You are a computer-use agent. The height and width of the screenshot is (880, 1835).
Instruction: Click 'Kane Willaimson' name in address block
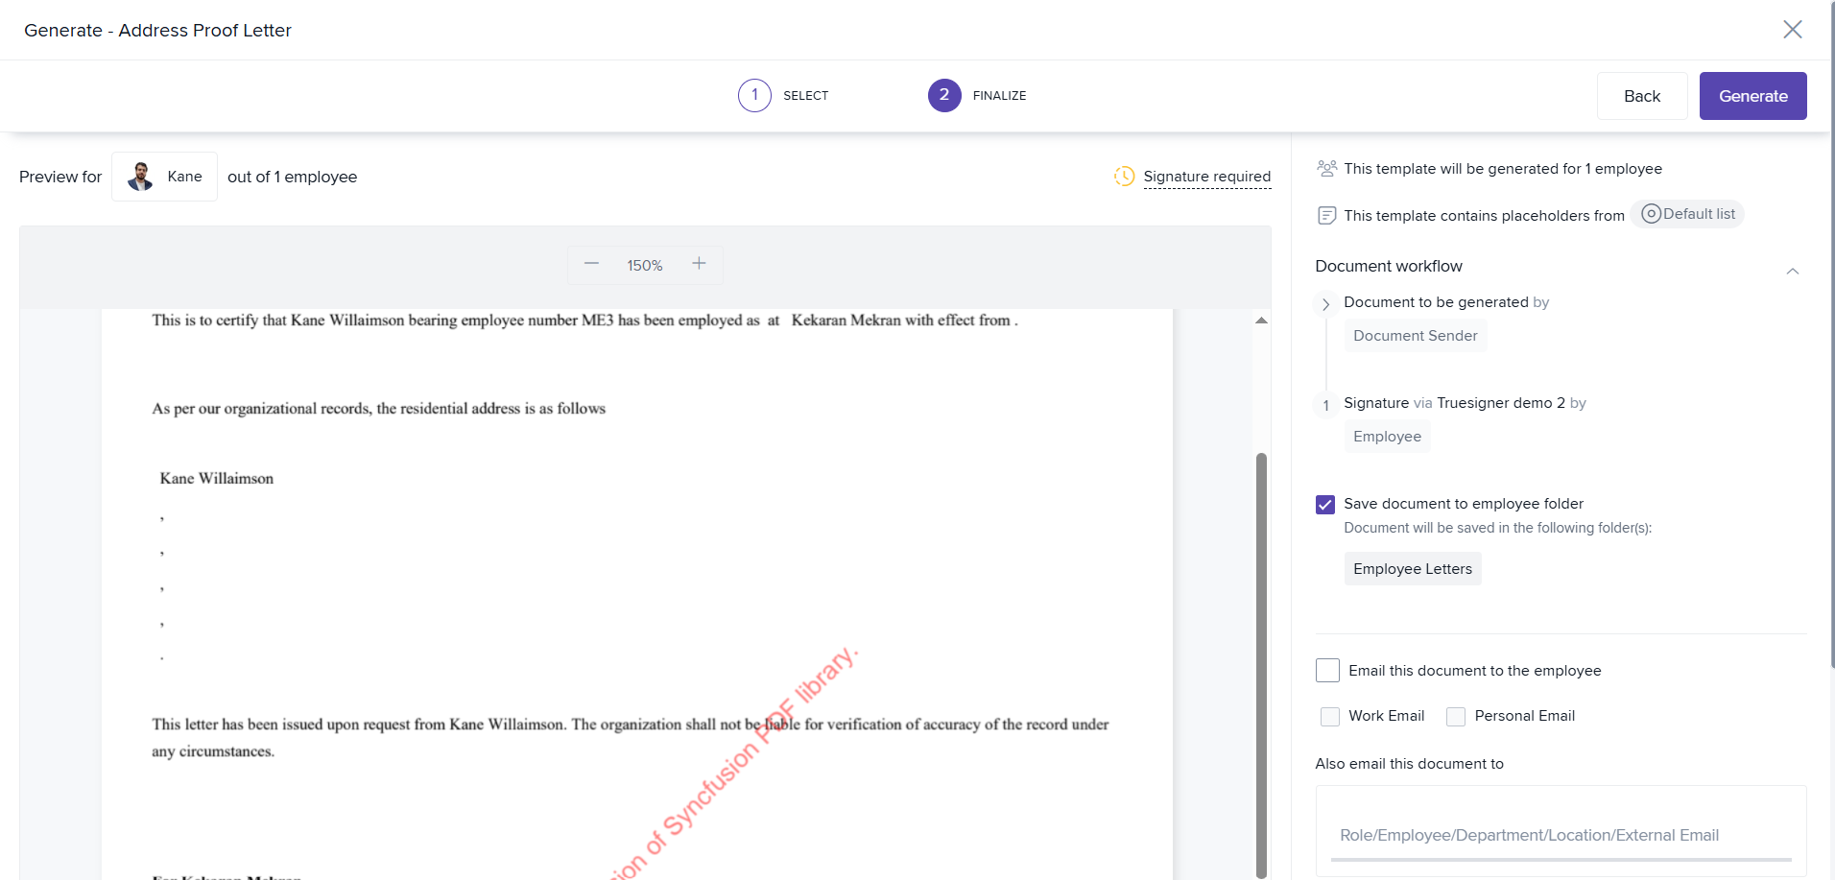pyautogui.click(x=216, y=478)
